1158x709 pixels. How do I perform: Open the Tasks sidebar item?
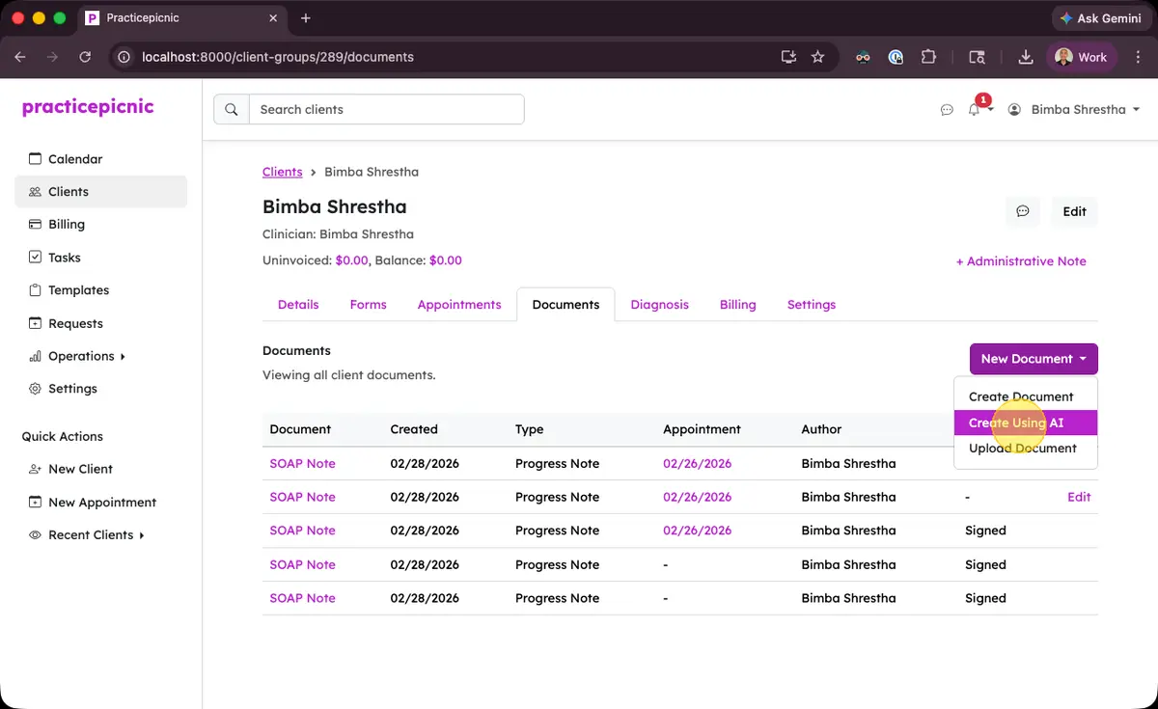(x=66, y=257)
